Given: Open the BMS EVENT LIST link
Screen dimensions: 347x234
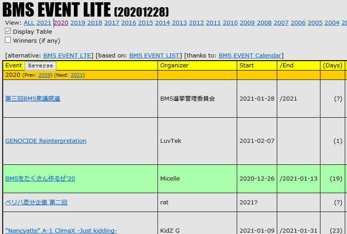Looking at the screenshot, I should pyautogui.click(x=154, y=55).
